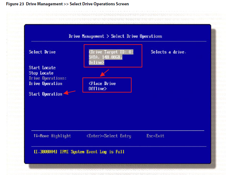226x175 pixels.
Task: Click the Esc=Exit key hint
Action: [155, 136]
